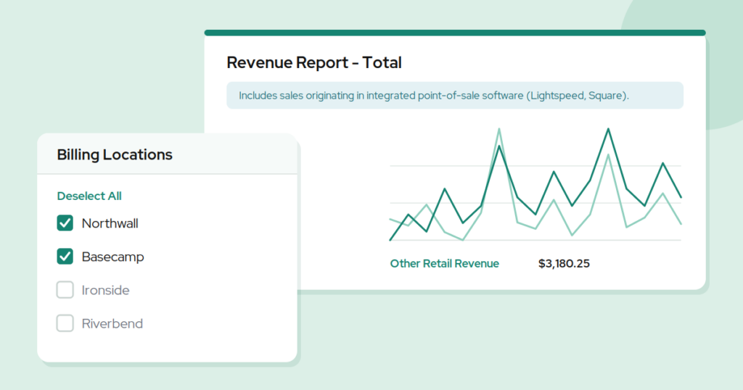743x390 pixels.
Task: Click the Riverbend location label
Action: pos(112,324)
